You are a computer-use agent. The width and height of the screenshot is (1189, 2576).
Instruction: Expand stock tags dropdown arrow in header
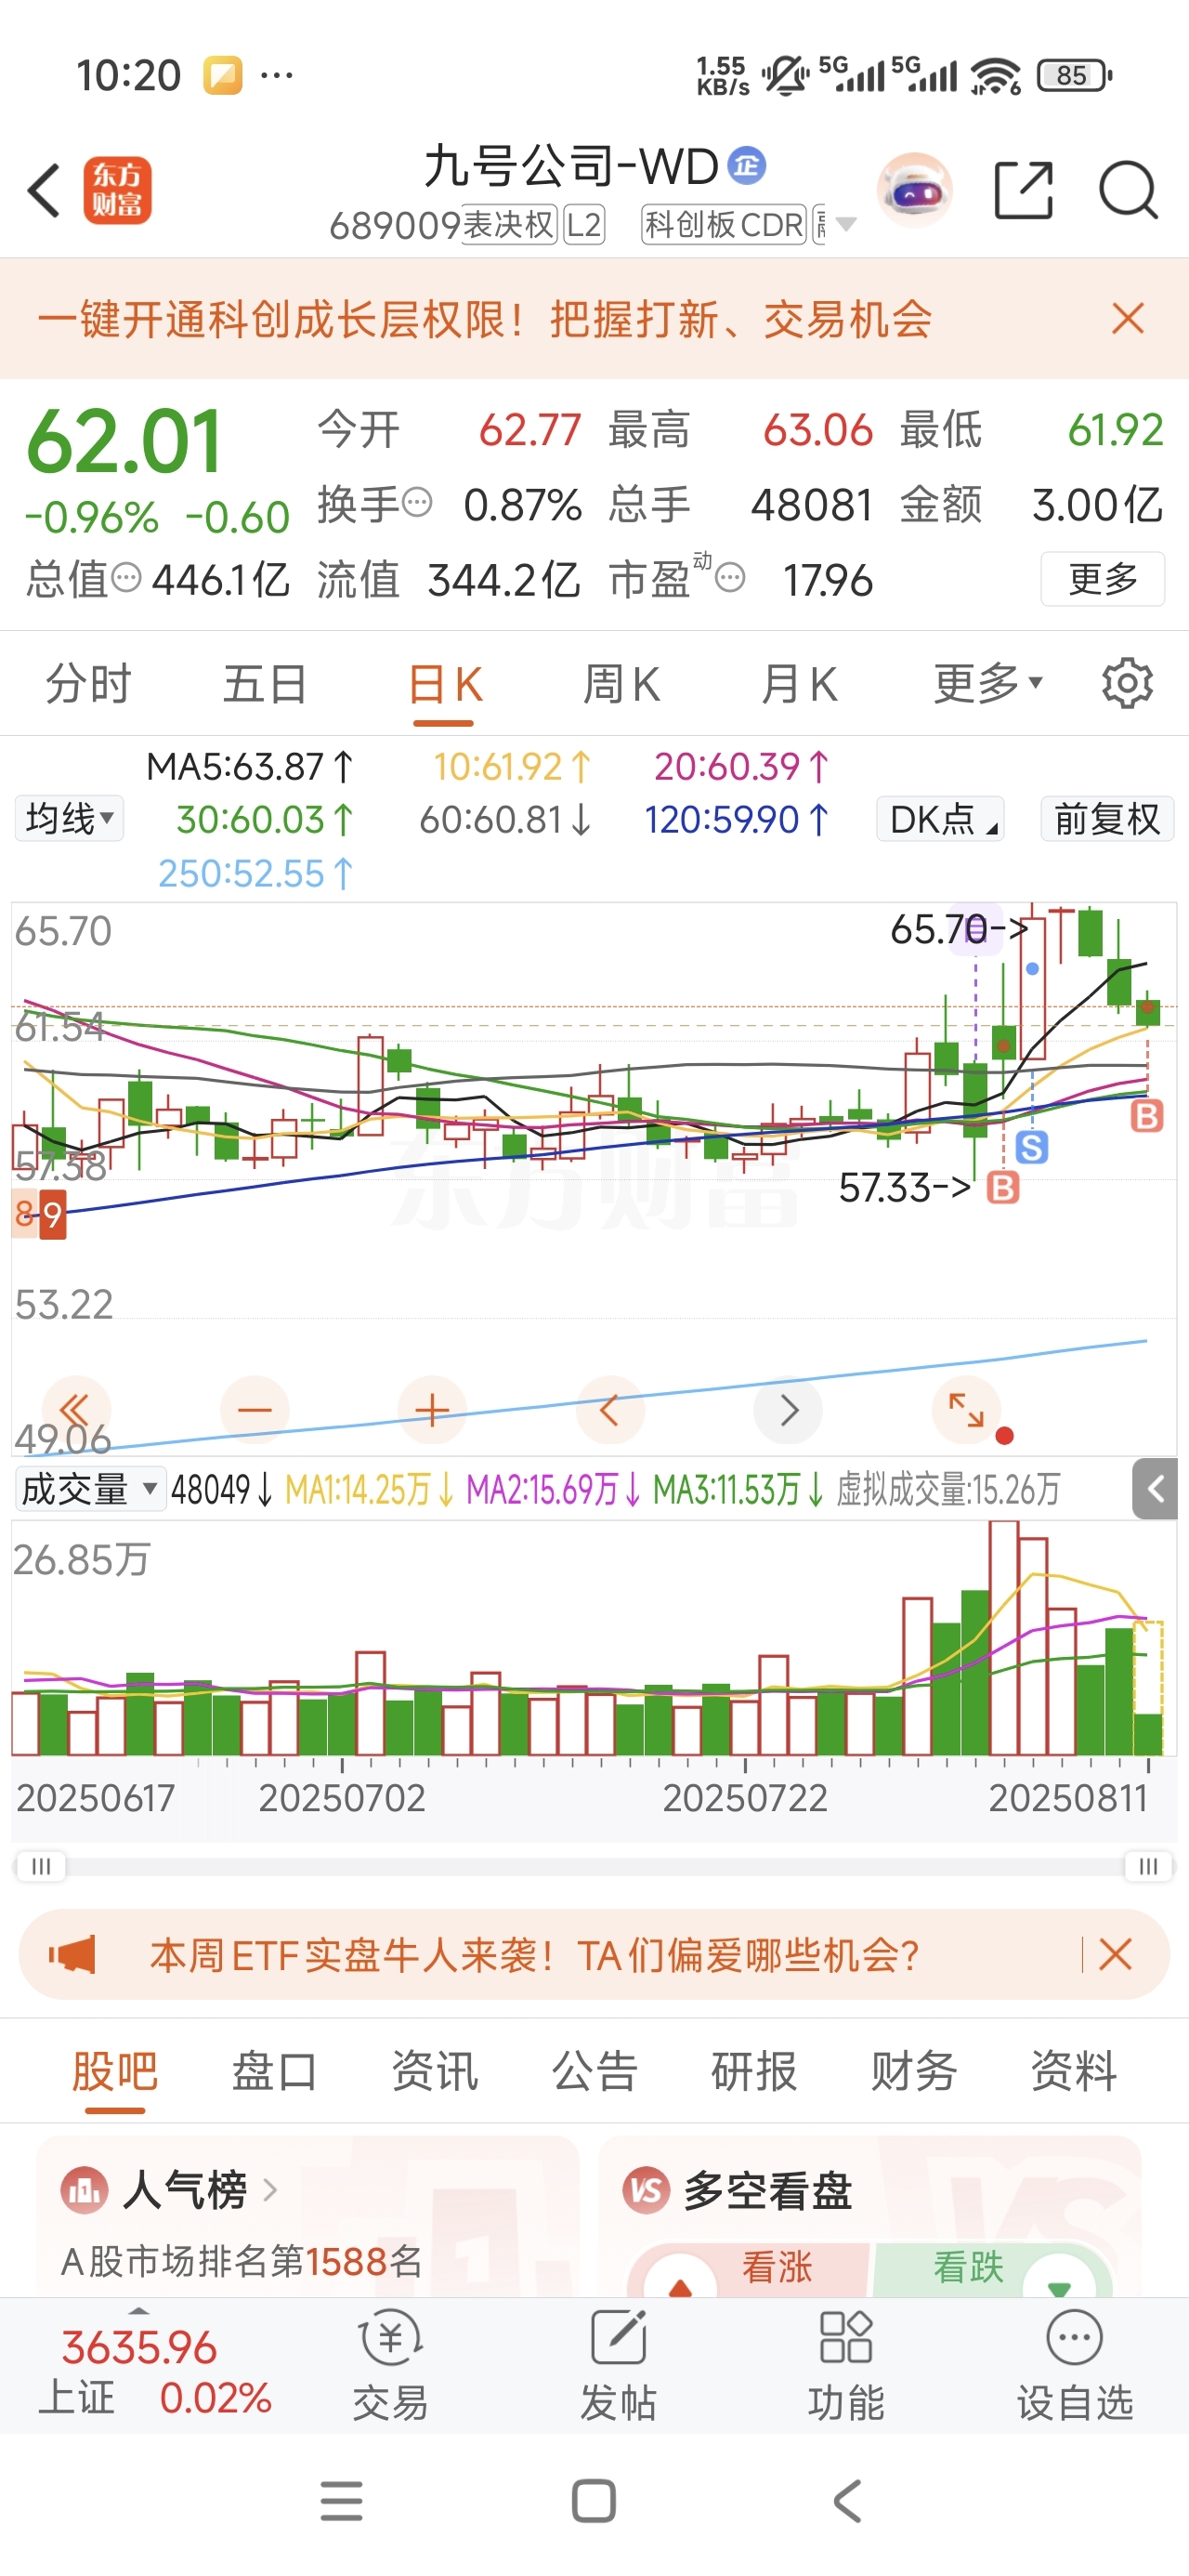click(x=846, y=224)
